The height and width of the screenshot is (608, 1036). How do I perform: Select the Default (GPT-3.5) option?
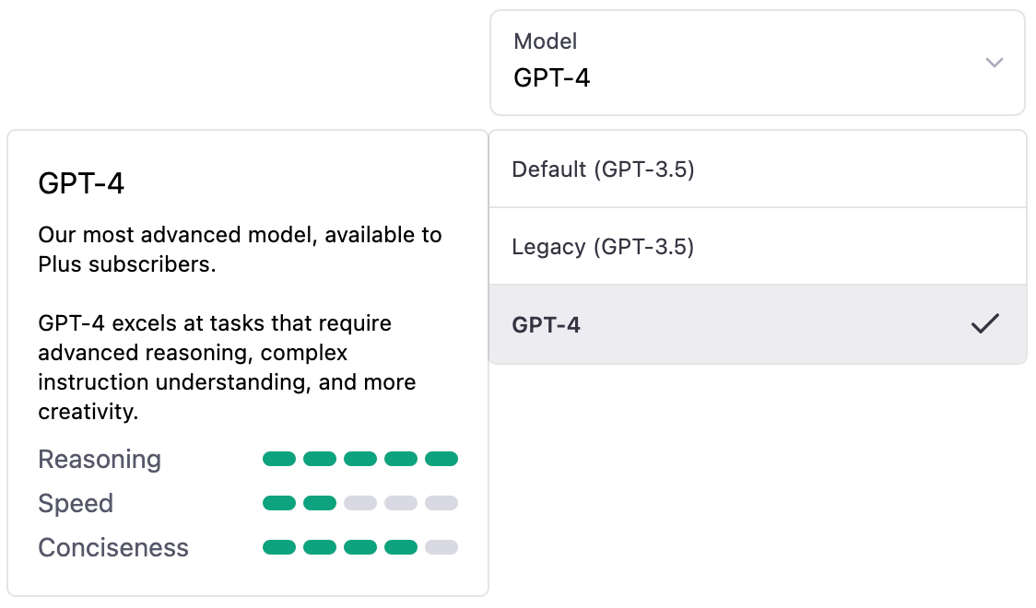click(x=757, y=169)
